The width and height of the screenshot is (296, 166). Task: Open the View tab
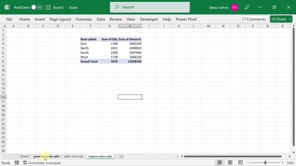pyautogui.click(x=130, y=19)
